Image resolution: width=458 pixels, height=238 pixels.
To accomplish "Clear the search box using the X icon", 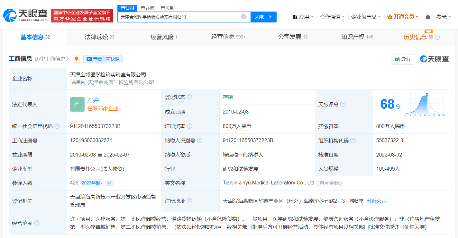I will point(243,17).
